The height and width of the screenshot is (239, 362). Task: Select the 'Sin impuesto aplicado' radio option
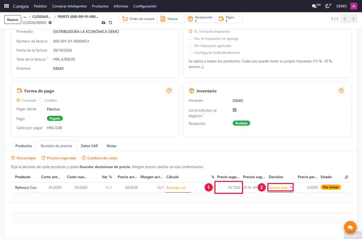pyautogui.click(x=191, y=46)
